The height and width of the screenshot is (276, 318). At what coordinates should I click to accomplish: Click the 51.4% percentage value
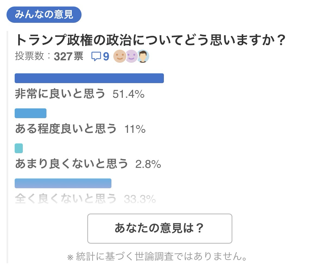coord(128,94)
